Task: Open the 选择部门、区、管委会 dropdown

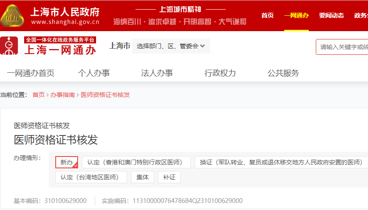Action: 171,46
